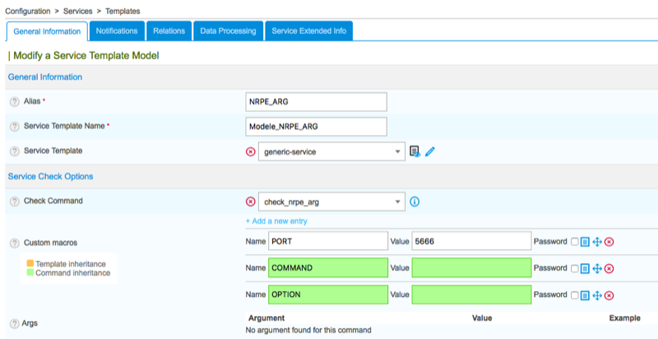This screenshot has height=339, width=658.
Task: Click the Service Template Name input field
Action: pyautogui.click(x=317, y=127)
